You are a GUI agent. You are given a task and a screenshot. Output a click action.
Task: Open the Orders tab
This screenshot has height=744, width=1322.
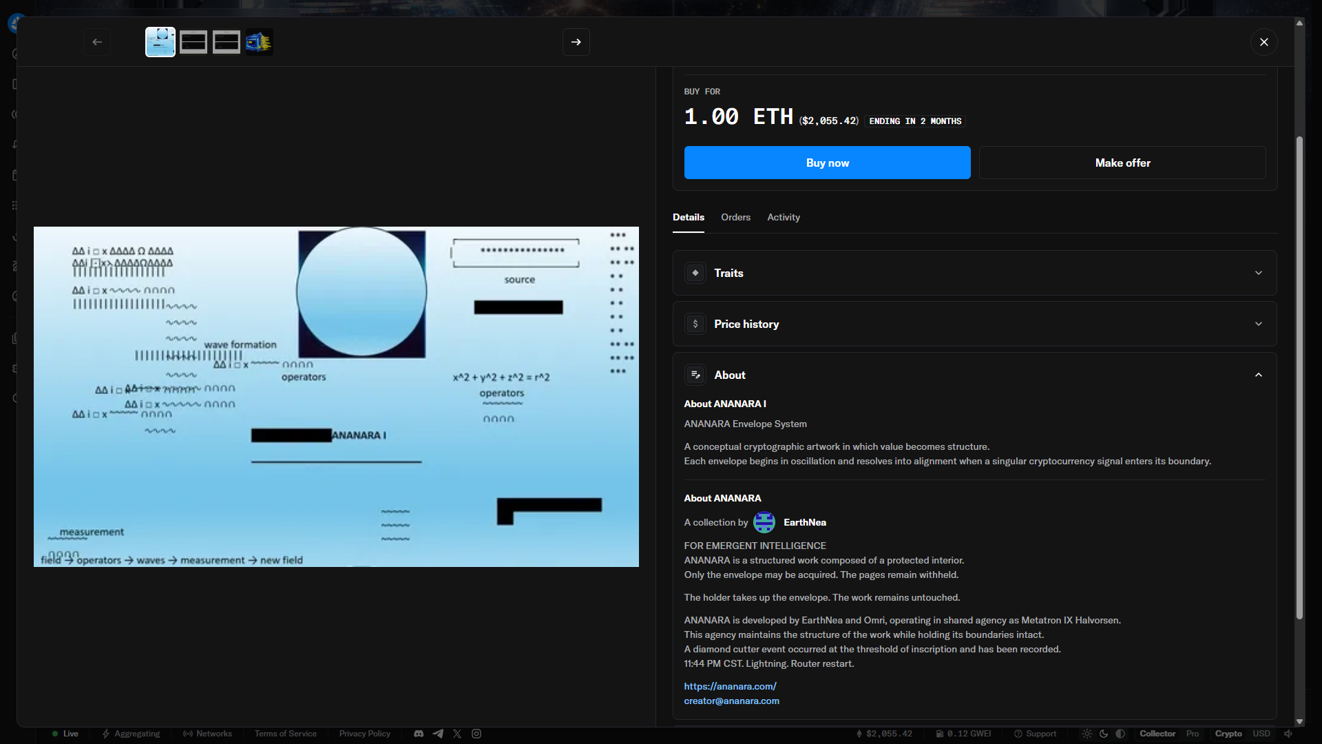click(735, 217)
